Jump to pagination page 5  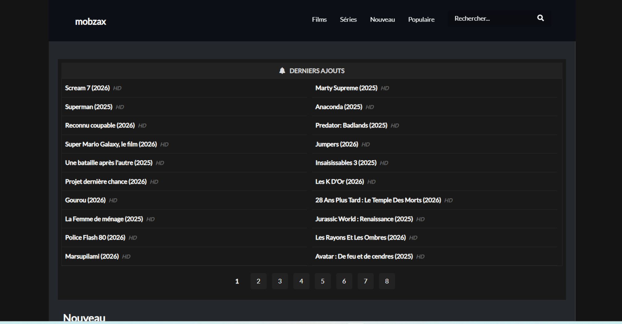322,281
